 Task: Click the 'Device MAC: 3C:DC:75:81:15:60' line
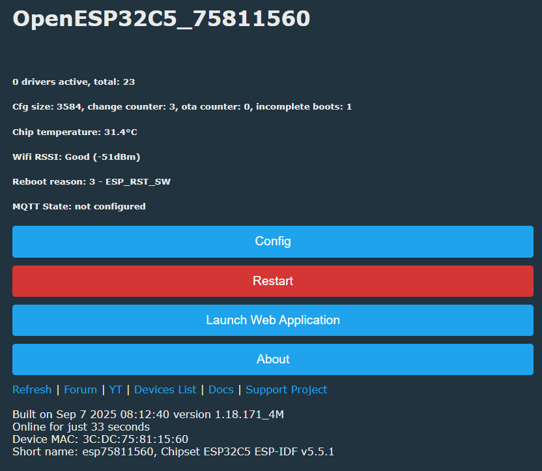(x=100, y=440)
